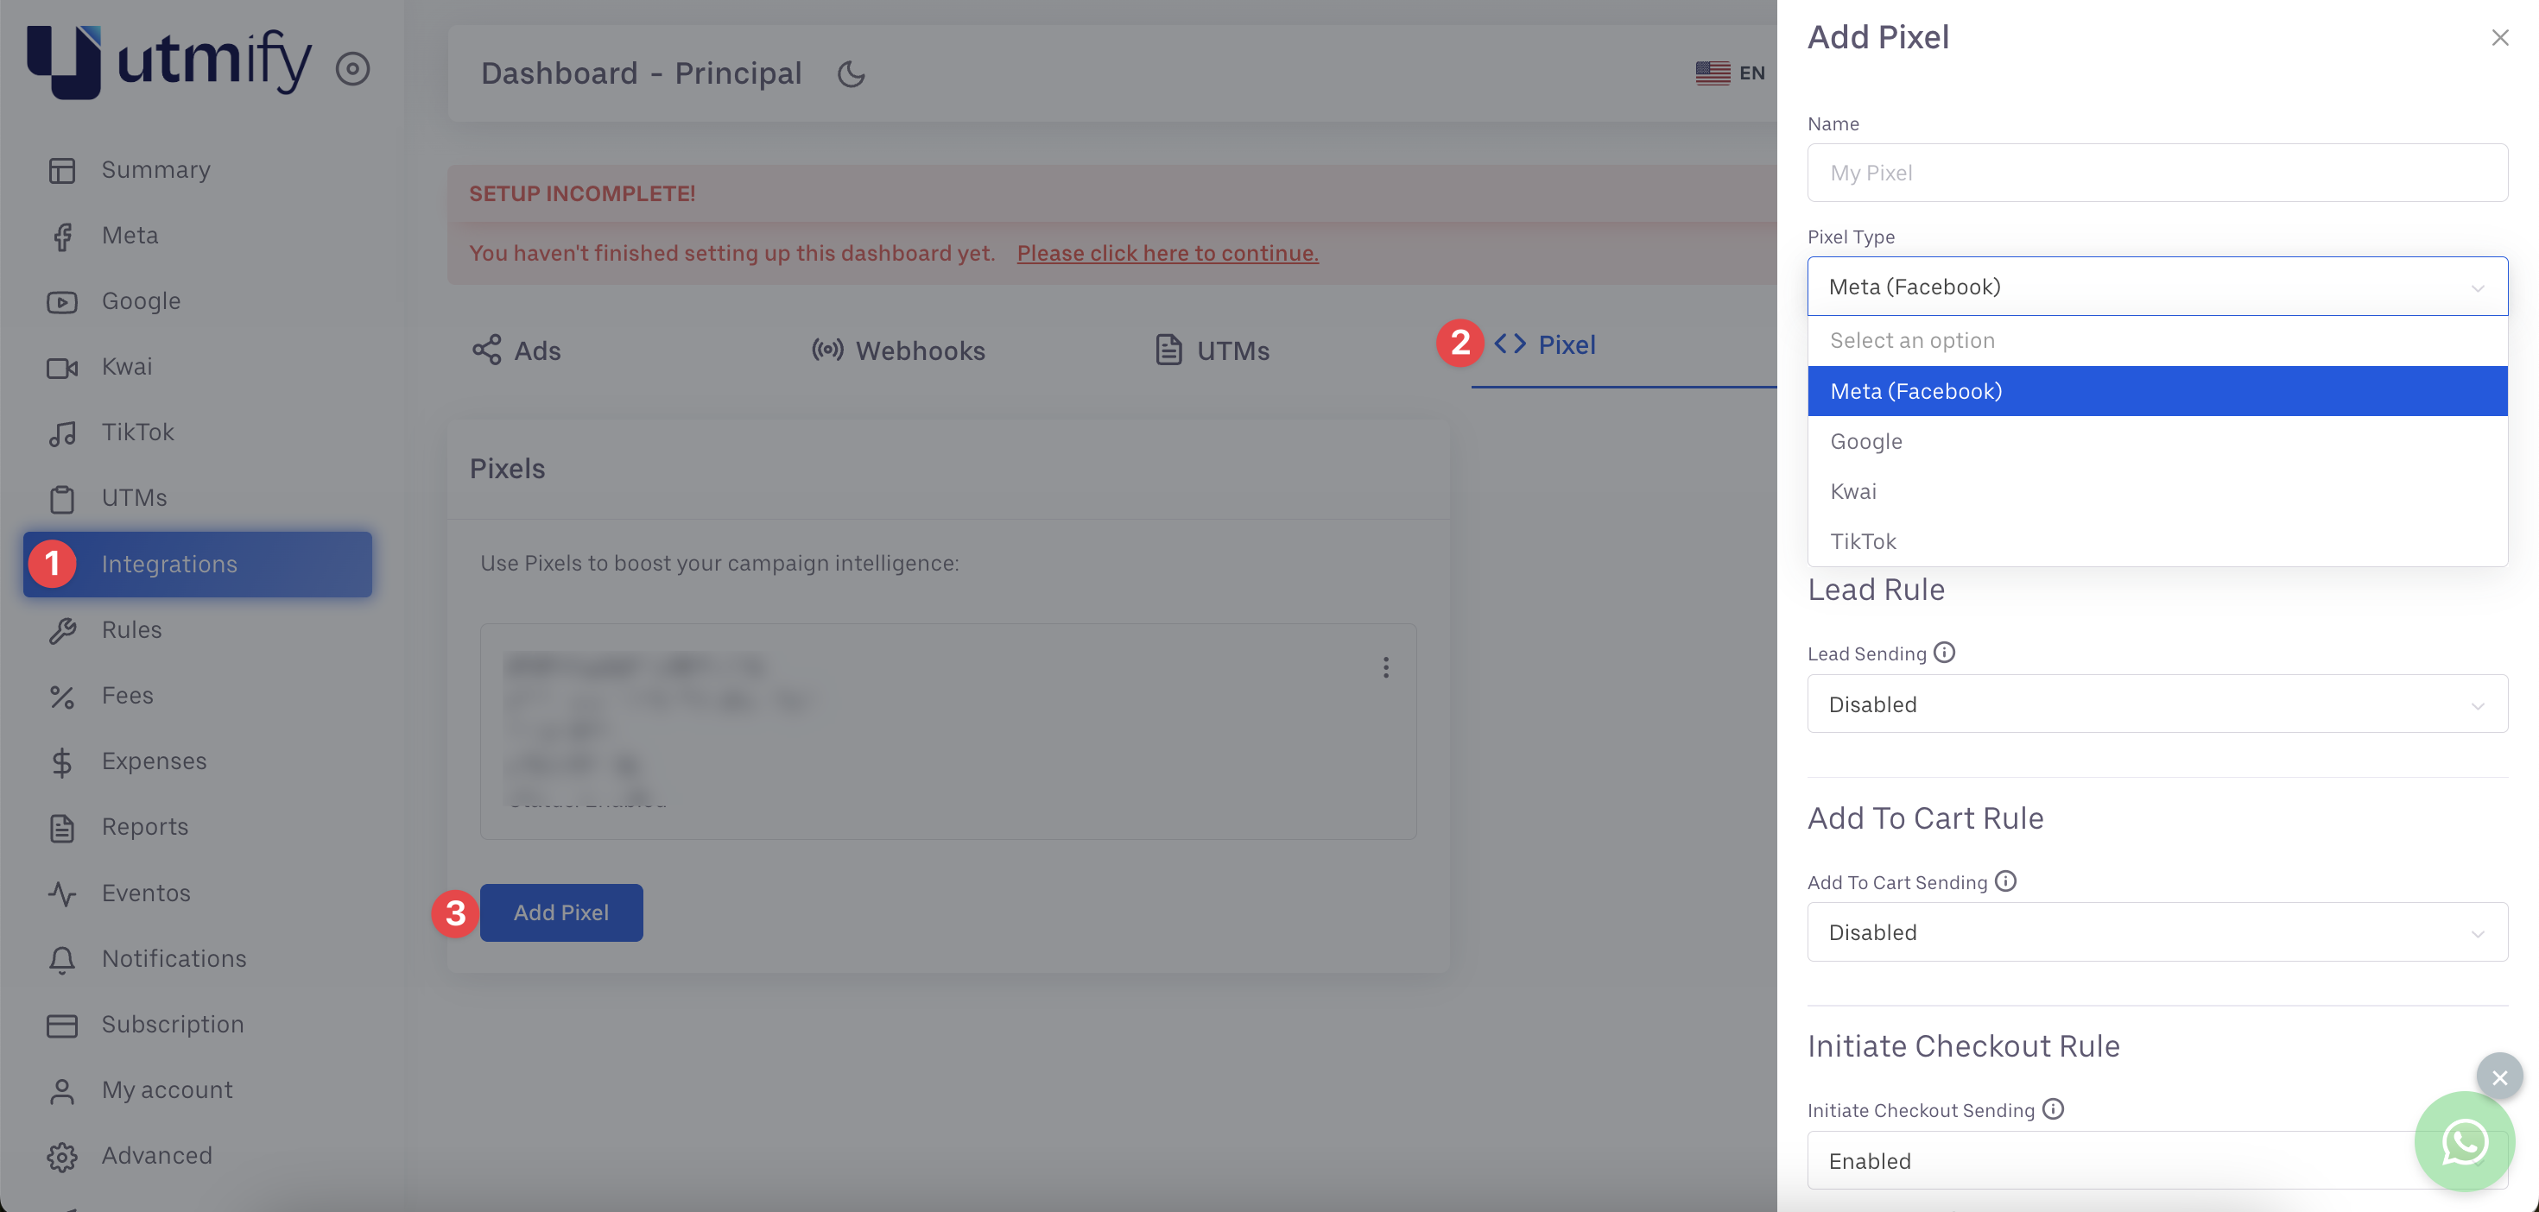Click the Advanced gear icon
Viewport: 2539px width, 1212px height.
pos(62,1157)
